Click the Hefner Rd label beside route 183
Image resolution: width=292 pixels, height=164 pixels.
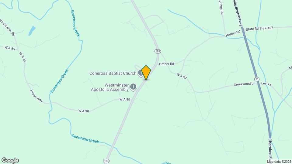coord(166,64)
